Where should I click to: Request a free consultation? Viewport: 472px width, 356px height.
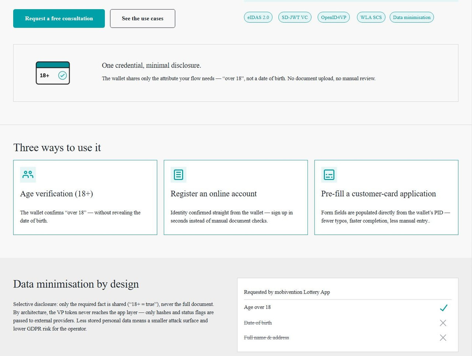59,18
